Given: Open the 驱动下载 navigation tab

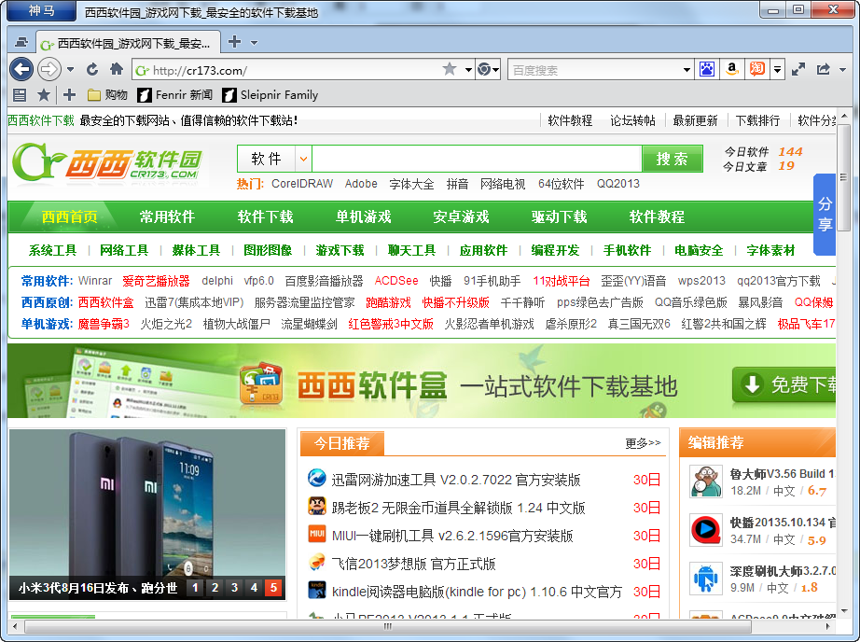Looking at the screenshot, I should pyautogui.click(x=559, y=216).
